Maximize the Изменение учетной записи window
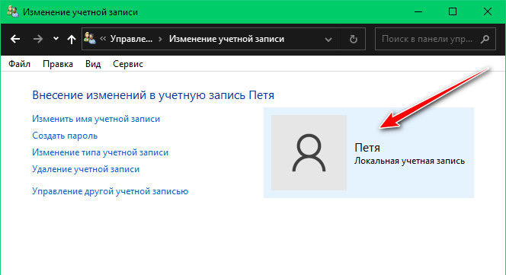This screenshot has height=275, width=506. (x=453, y=11)
